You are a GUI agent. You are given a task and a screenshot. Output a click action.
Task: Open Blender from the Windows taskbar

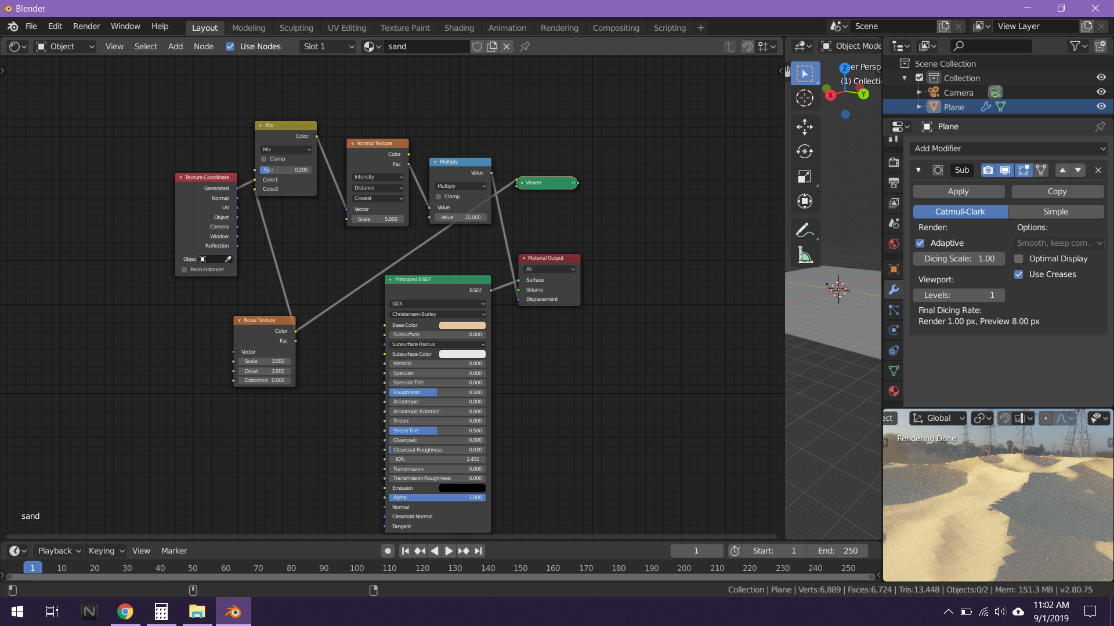[x=233, y=612]
